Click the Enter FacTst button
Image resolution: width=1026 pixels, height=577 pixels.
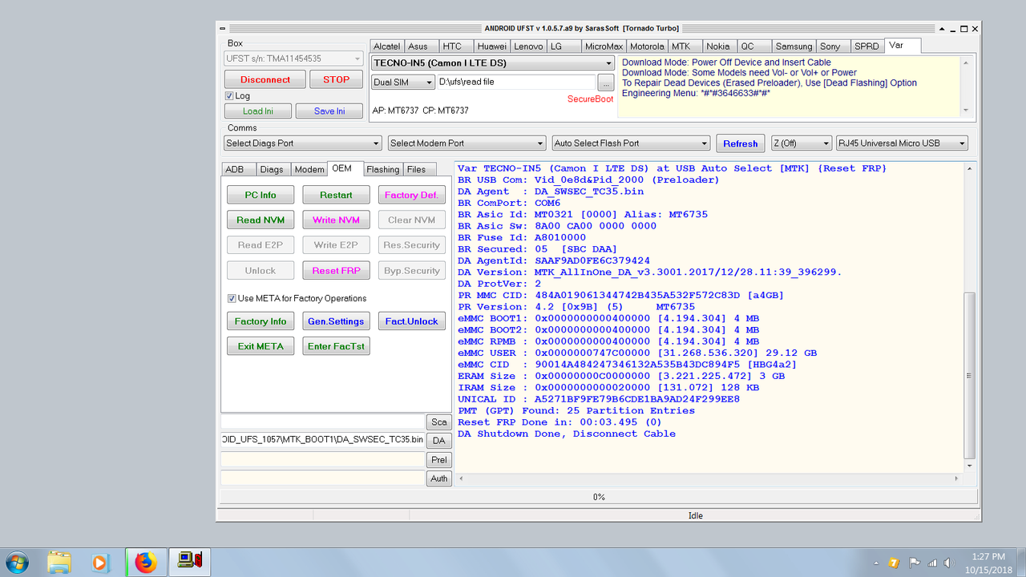[336, 346]
